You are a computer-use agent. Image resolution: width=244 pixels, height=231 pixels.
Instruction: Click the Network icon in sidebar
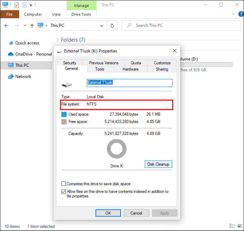11,77
